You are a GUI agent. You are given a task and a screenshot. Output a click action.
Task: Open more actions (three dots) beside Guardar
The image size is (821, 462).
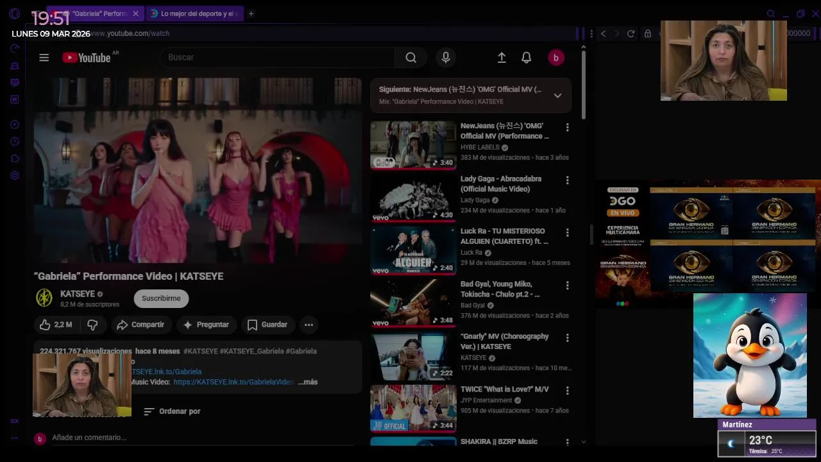[309, 325]
